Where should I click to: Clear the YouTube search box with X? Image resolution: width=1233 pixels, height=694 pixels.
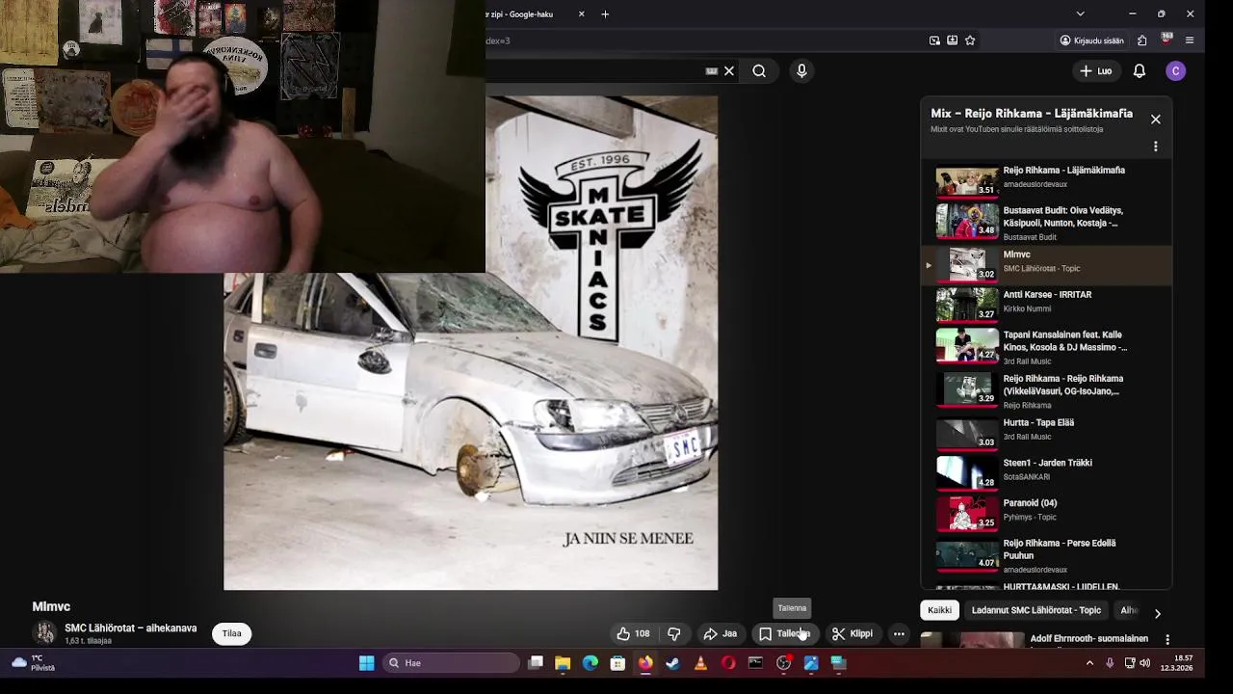729,70
